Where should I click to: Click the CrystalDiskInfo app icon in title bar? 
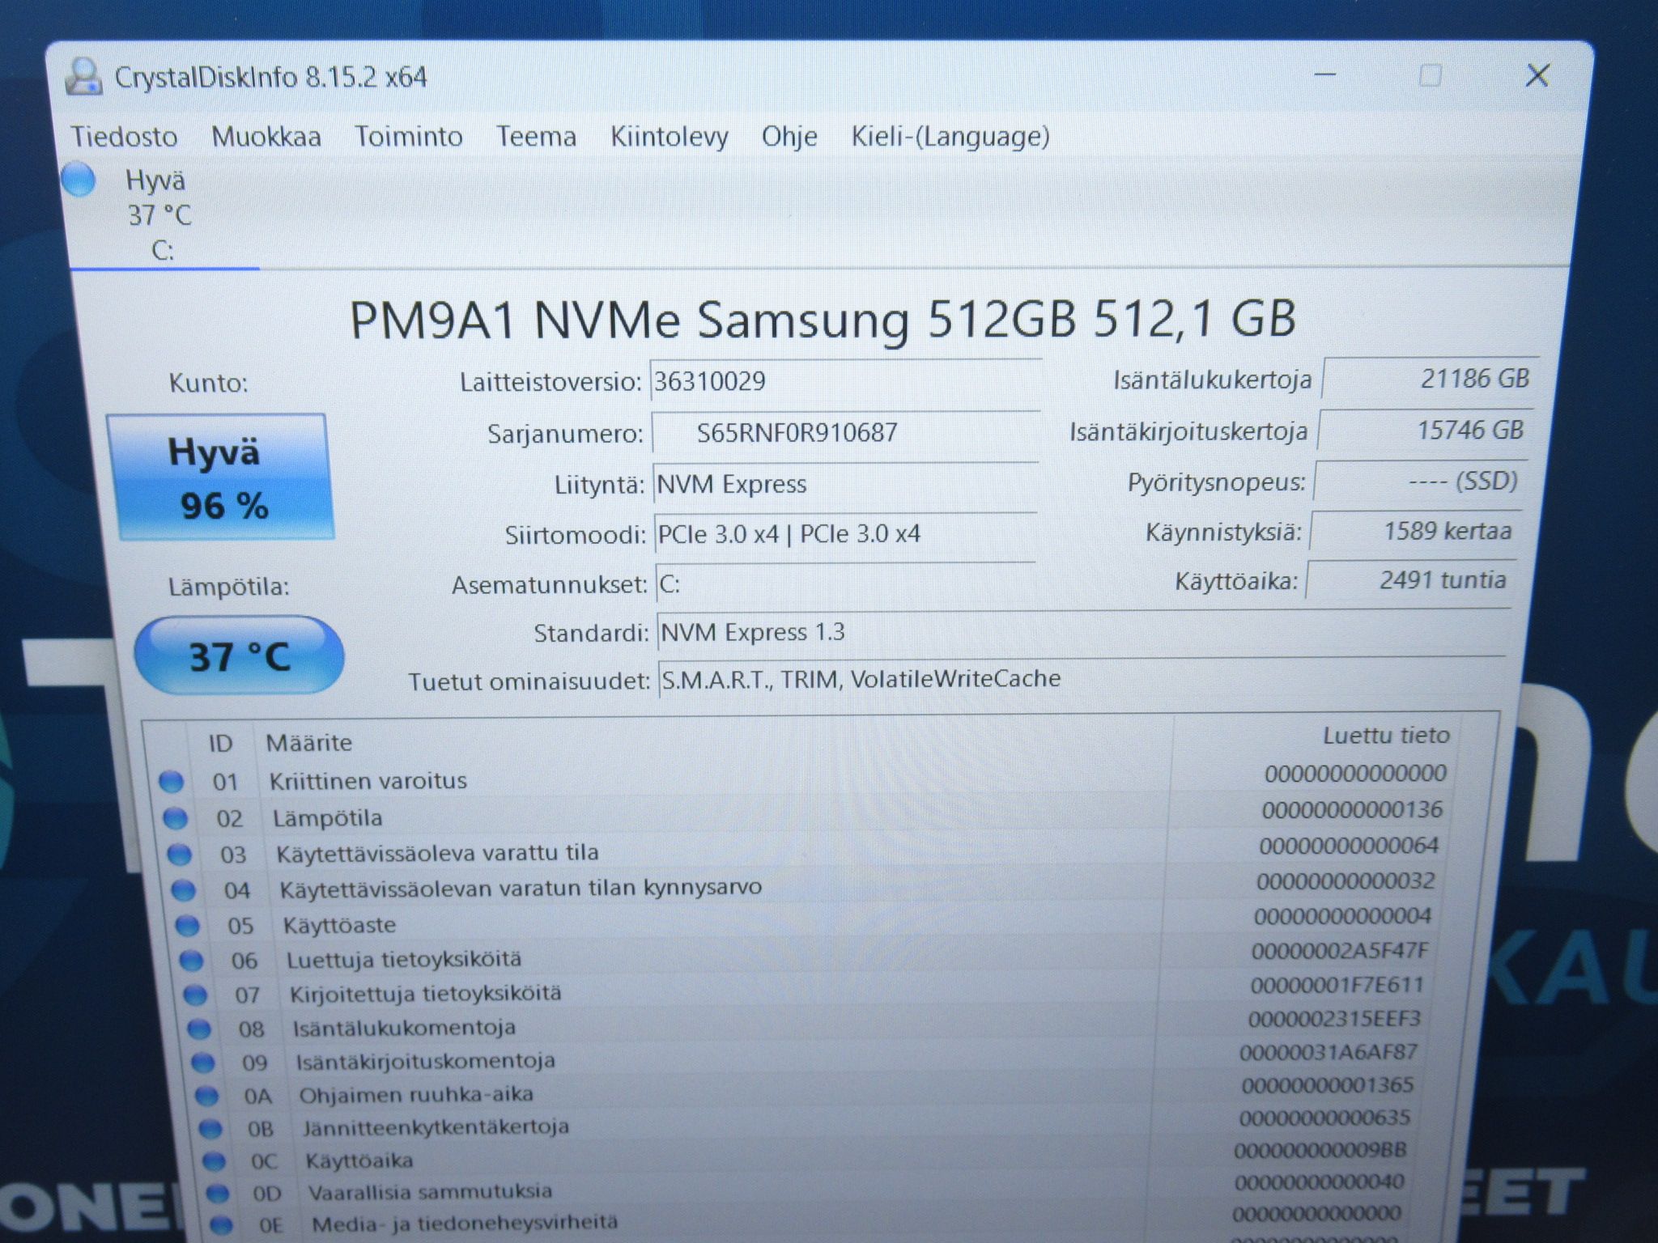point(83,78)
